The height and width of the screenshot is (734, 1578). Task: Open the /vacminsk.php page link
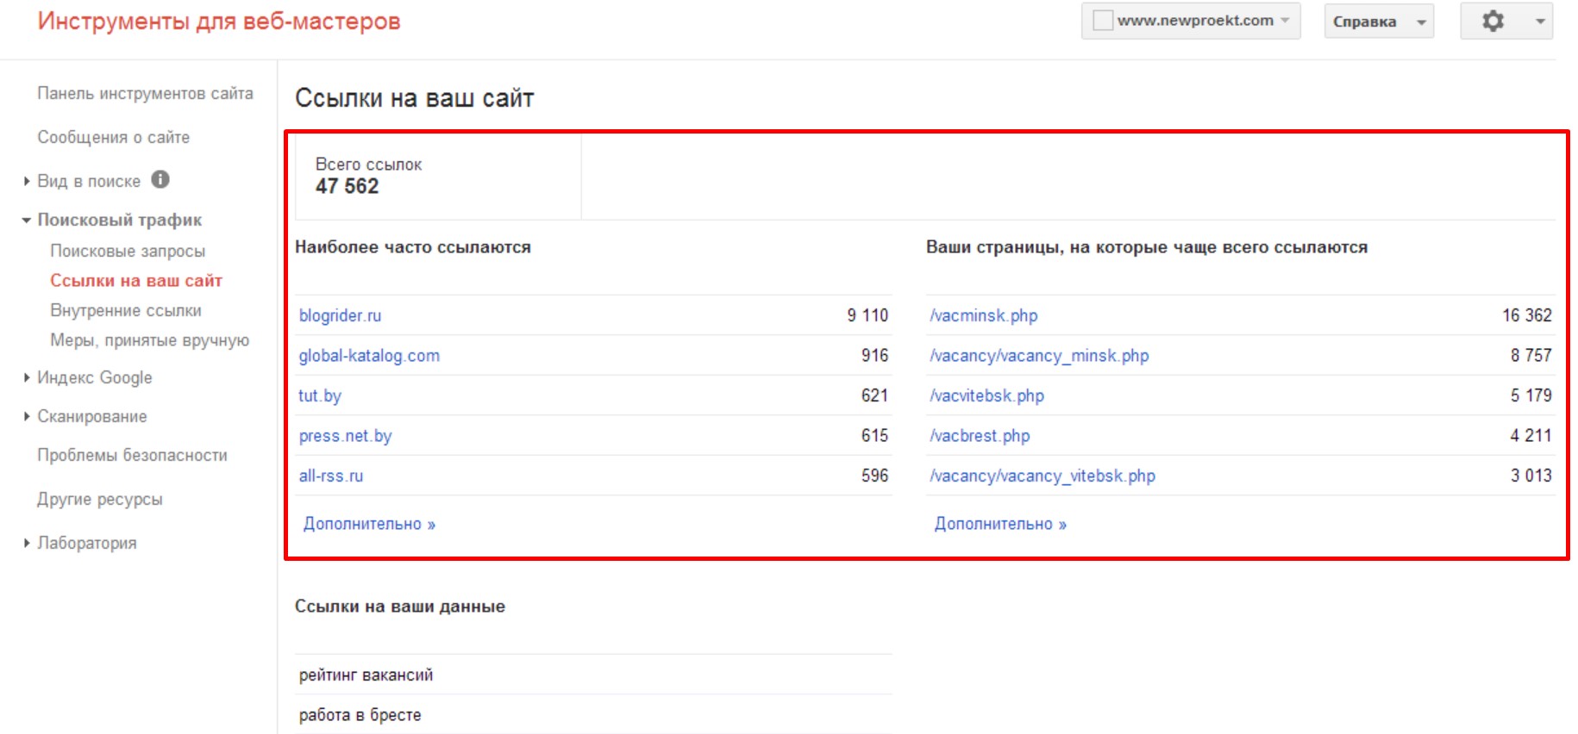(x=983, y=315)
